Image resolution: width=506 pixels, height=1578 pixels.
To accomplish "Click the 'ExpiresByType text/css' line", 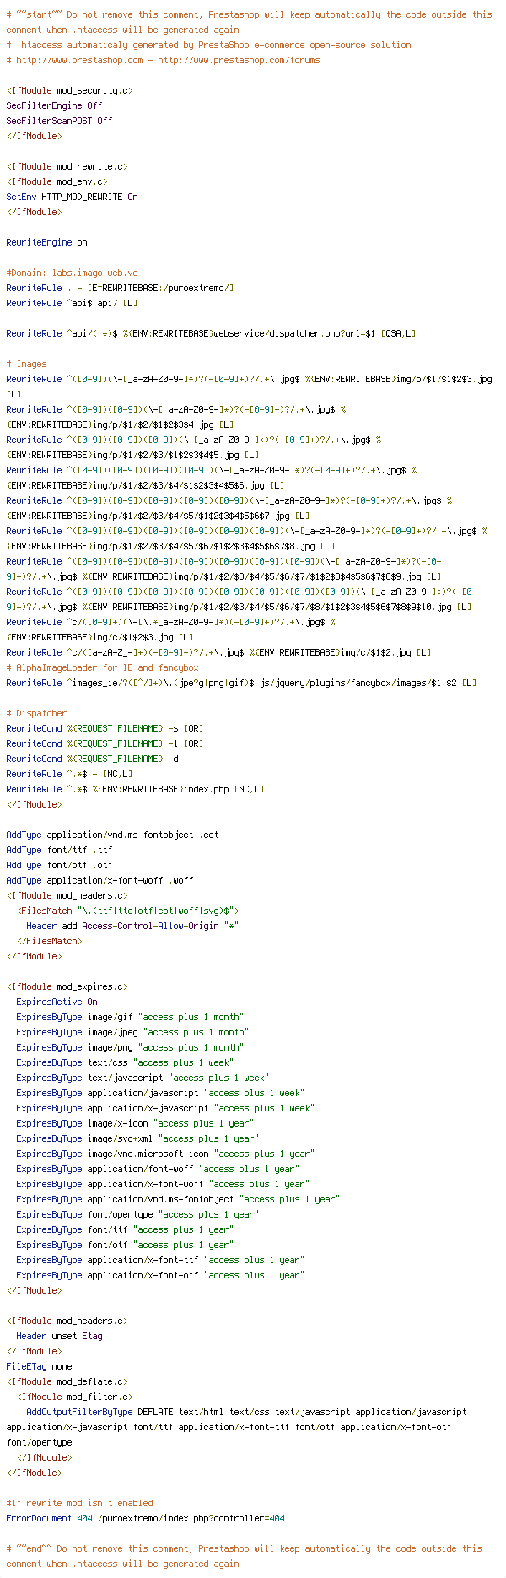I will (125, 1062).
